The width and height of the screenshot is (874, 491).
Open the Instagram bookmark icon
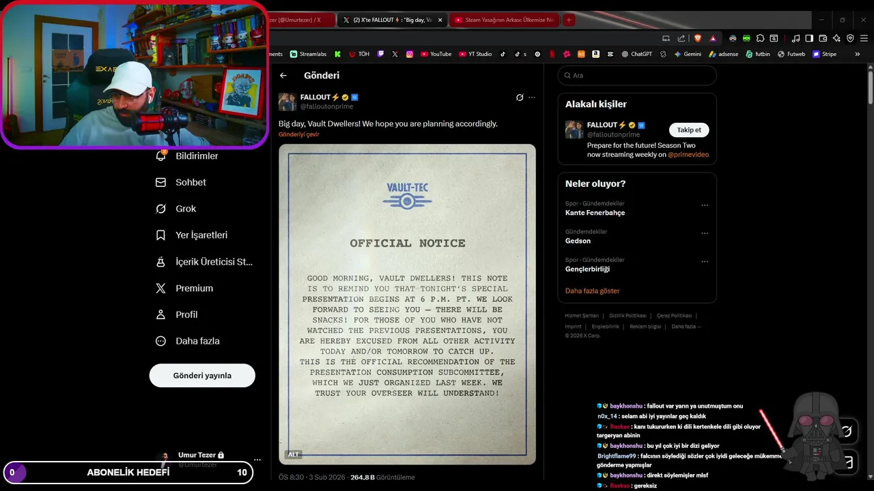[x=410, y=54]
